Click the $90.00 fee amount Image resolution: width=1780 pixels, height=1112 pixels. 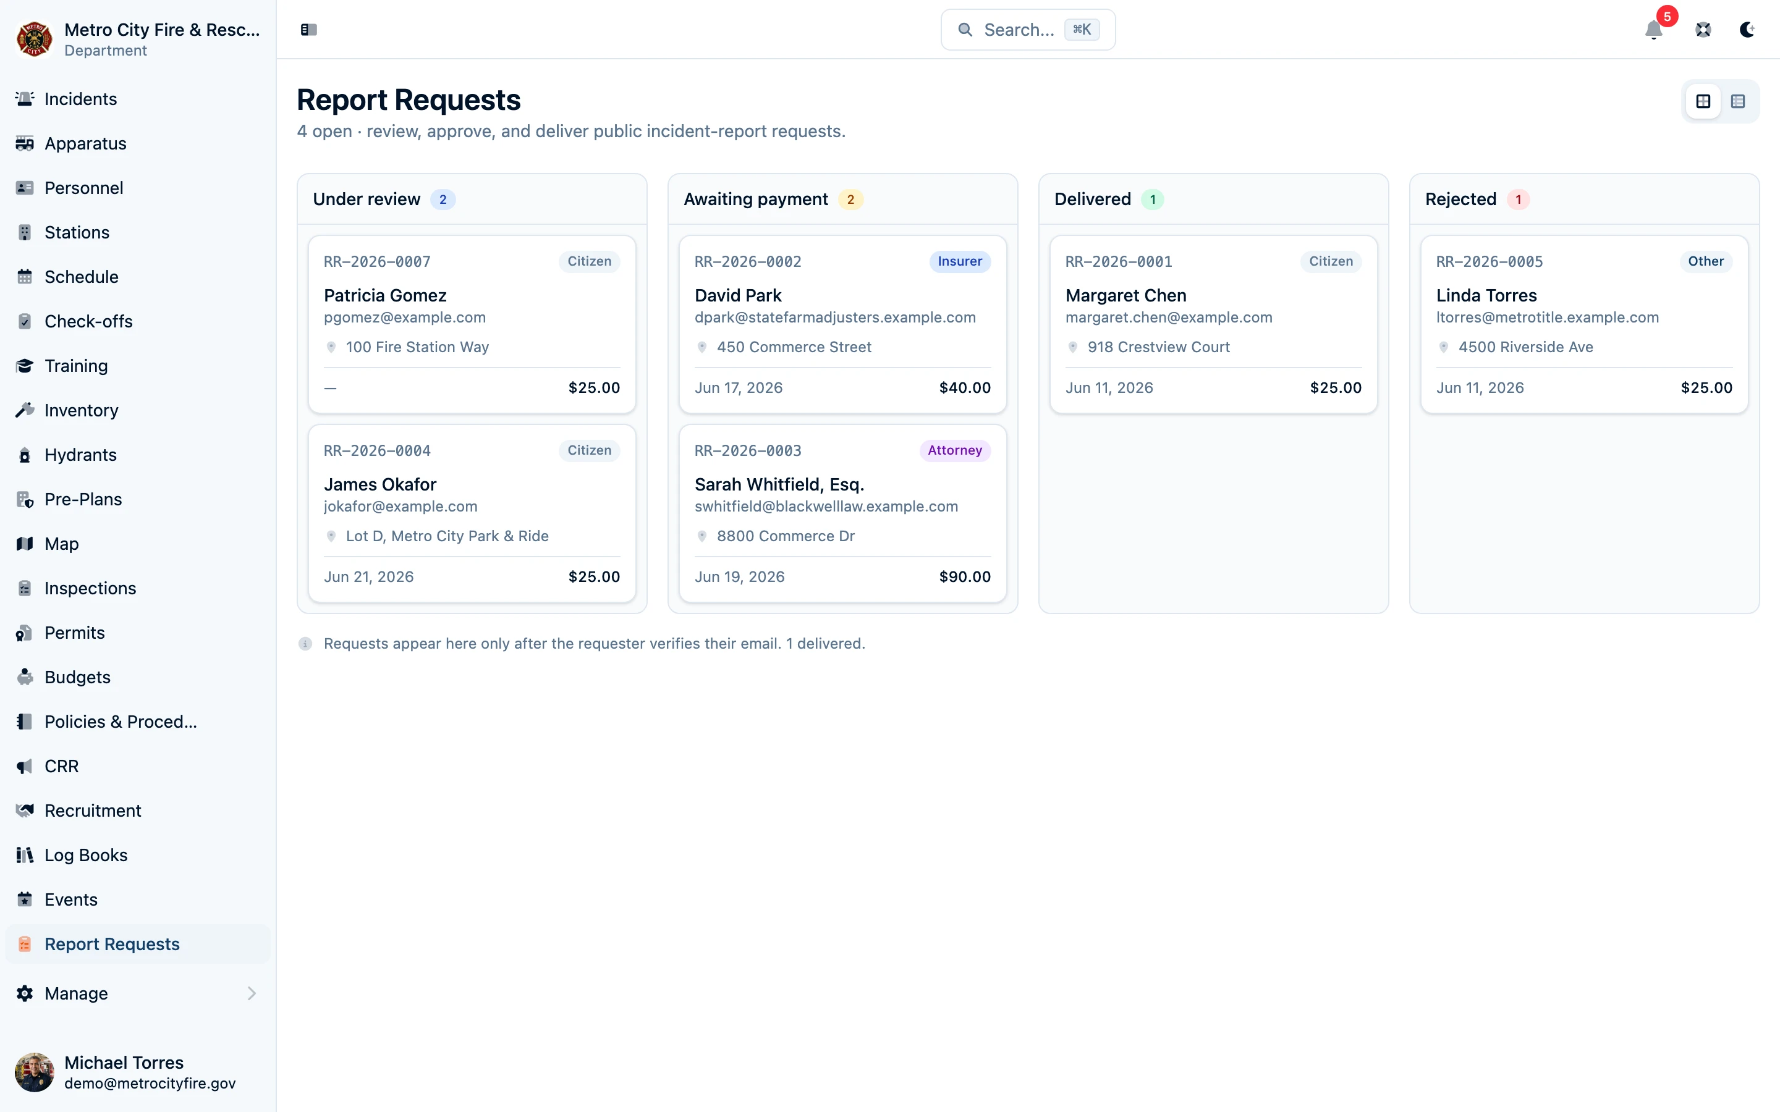tap(965, 576)
